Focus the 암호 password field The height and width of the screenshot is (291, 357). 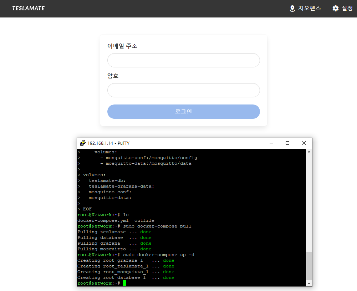pyautogui.click(x=184, y=90)
